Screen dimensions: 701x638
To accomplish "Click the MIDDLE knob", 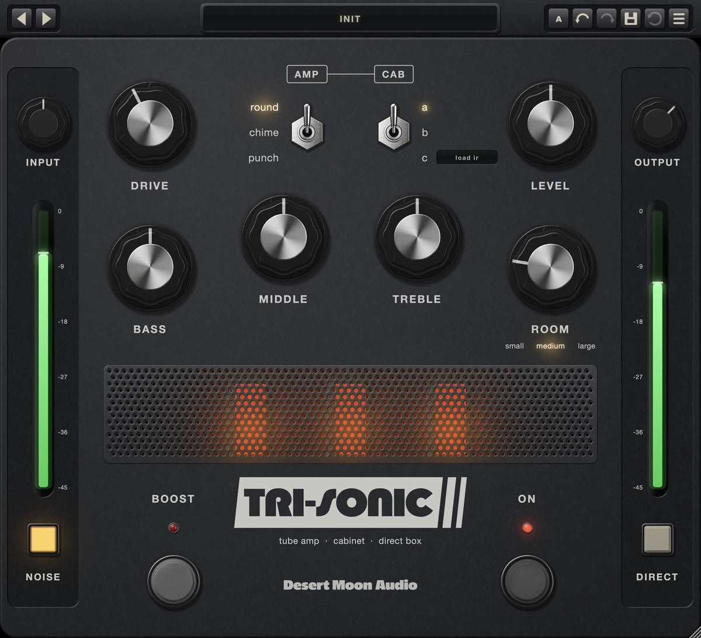I will point(283,238).
